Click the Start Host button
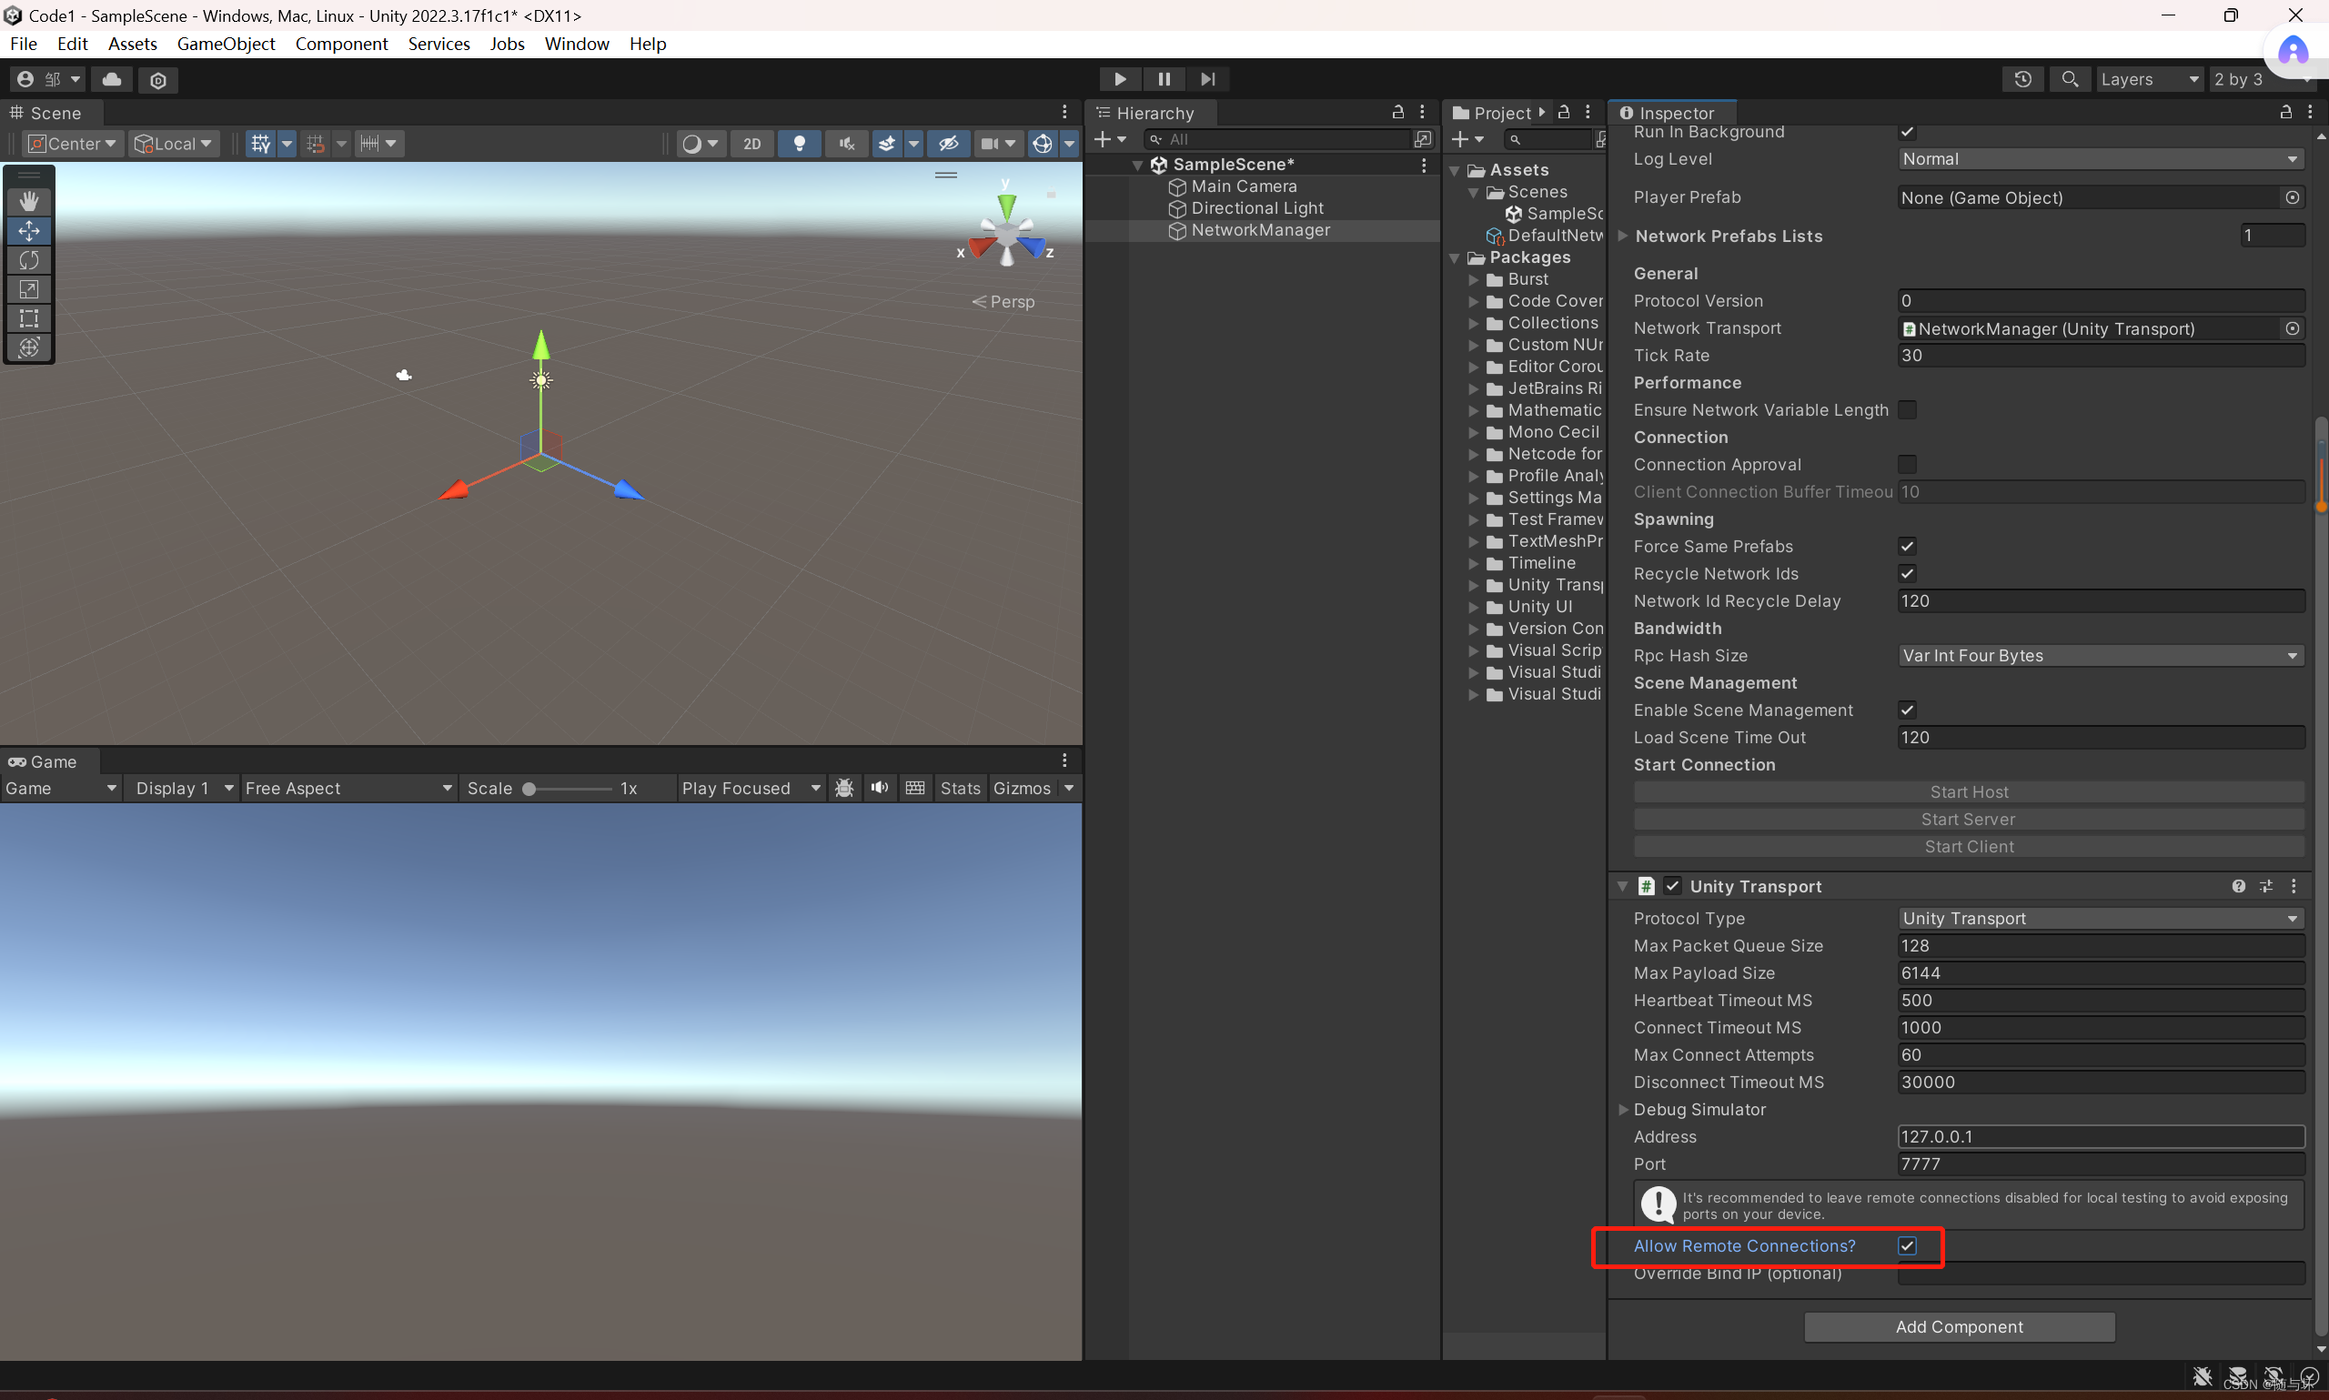 pyautogui.click(x=1968, y=791)
